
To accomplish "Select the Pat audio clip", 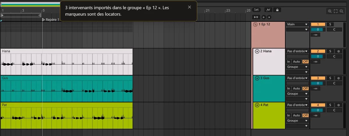I will click(67, 115).
